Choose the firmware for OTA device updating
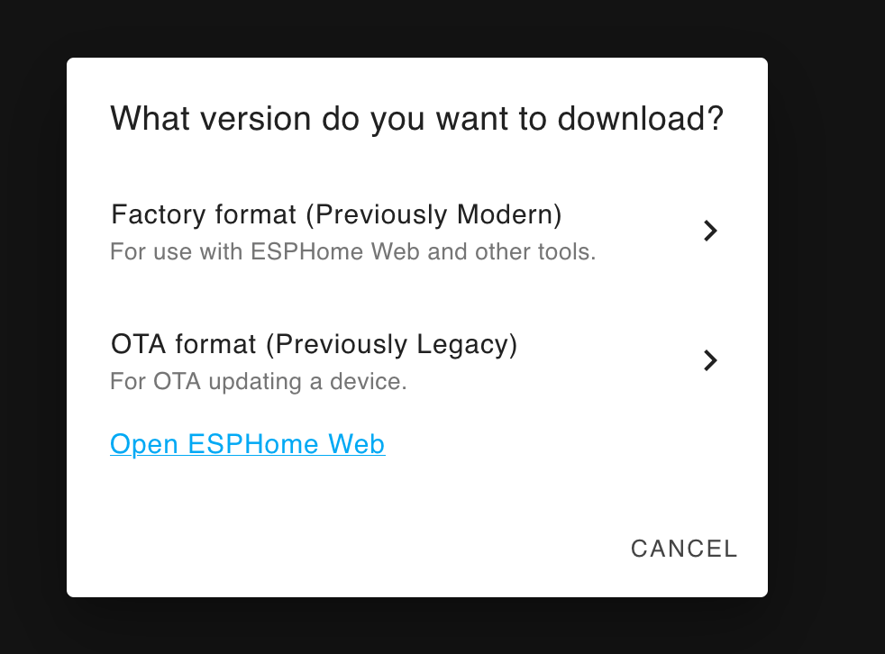This screenshot has width=885, height=654. coord(417,361)
